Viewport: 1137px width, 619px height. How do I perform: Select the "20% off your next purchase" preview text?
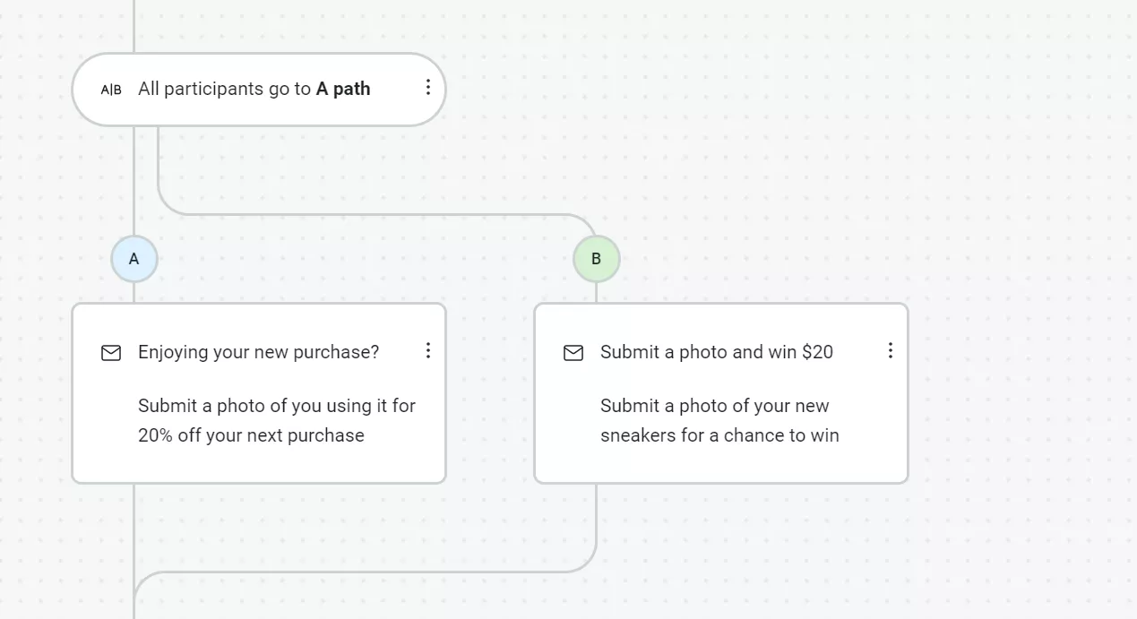click(x=251, y=435)
